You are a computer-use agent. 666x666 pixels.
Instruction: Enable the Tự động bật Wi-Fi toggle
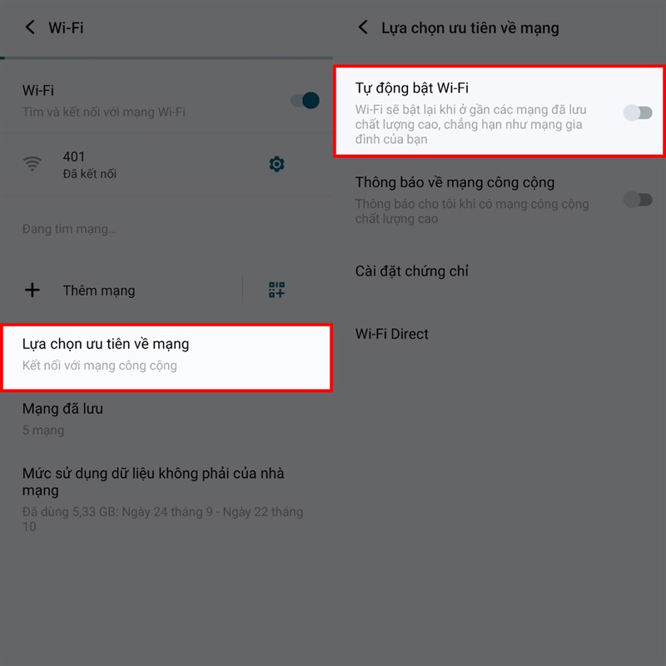638,113
